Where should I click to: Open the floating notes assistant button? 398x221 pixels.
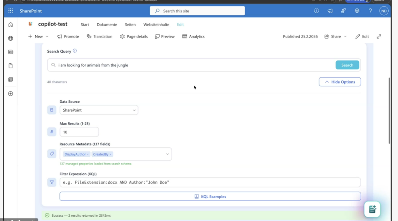pos(372,209)
